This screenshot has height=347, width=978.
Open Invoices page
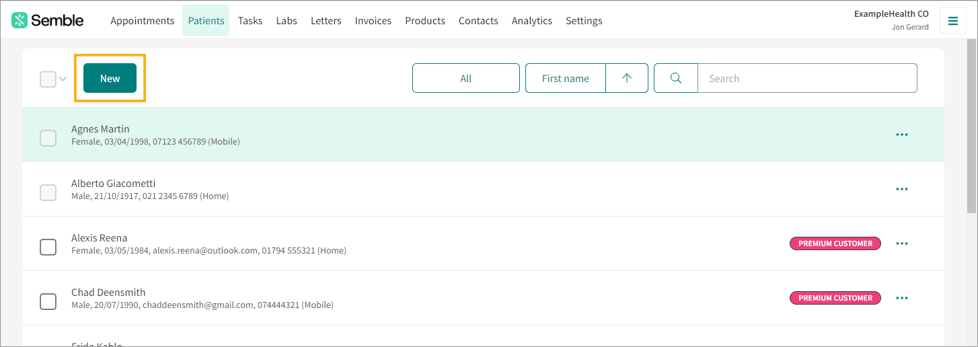pos(373,20)
